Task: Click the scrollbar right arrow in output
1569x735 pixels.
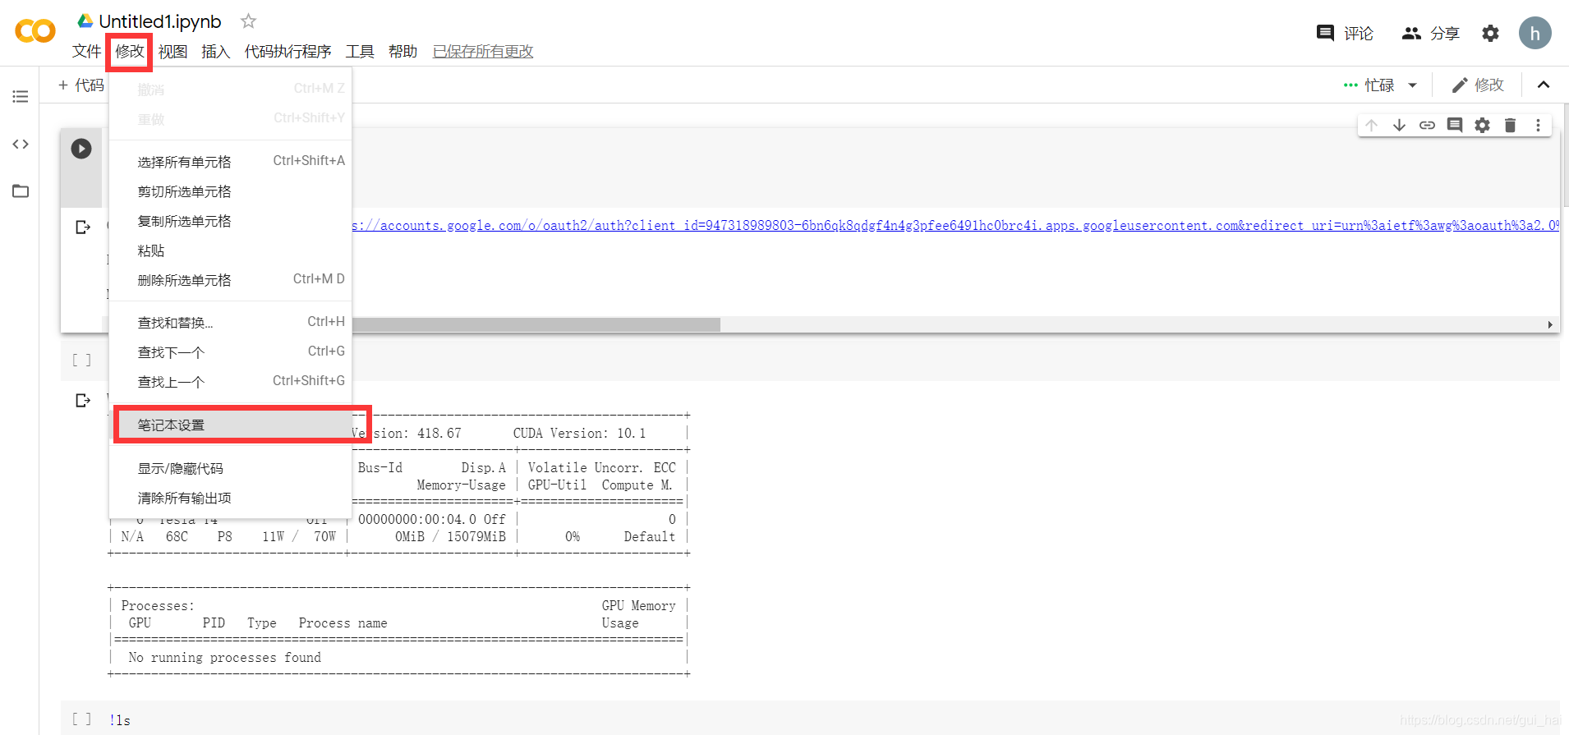Action: tap(1550, 324)
